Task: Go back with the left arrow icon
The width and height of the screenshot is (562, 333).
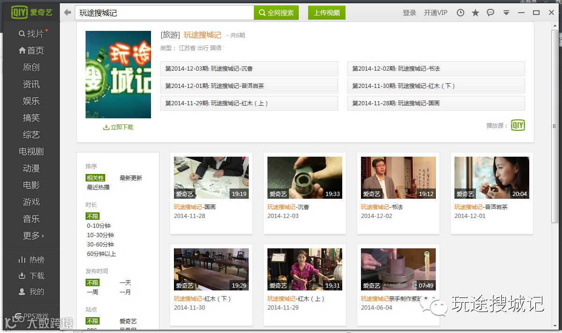Action: (x=68, y=13)
